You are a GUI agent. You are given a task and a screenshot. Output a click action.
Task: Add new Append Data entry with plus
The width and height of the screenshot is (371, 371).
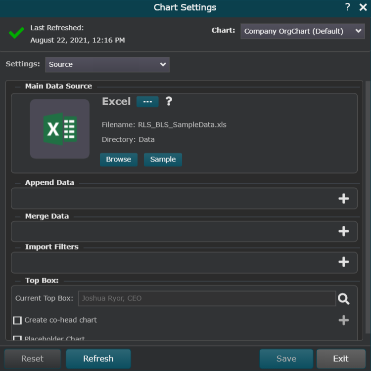(343, 199)
